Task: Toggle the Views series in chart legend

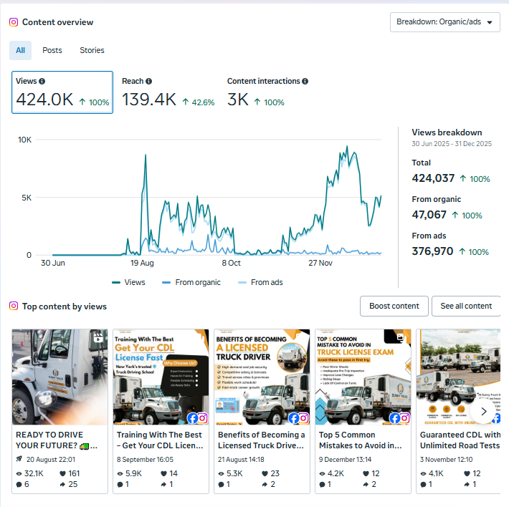Action: click(x=128, y=282)
